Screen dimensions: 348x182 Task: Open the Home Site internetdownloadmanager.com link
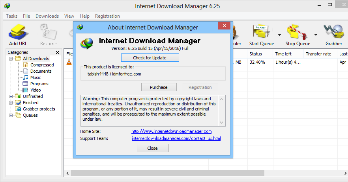(172, 131)
